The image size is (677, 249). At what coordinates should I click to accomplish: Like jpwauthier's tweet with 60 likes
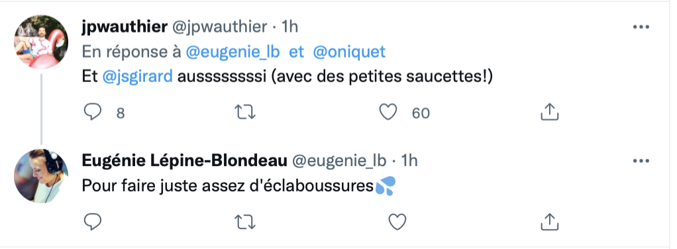pyautogui.click(x=388, y=113)
